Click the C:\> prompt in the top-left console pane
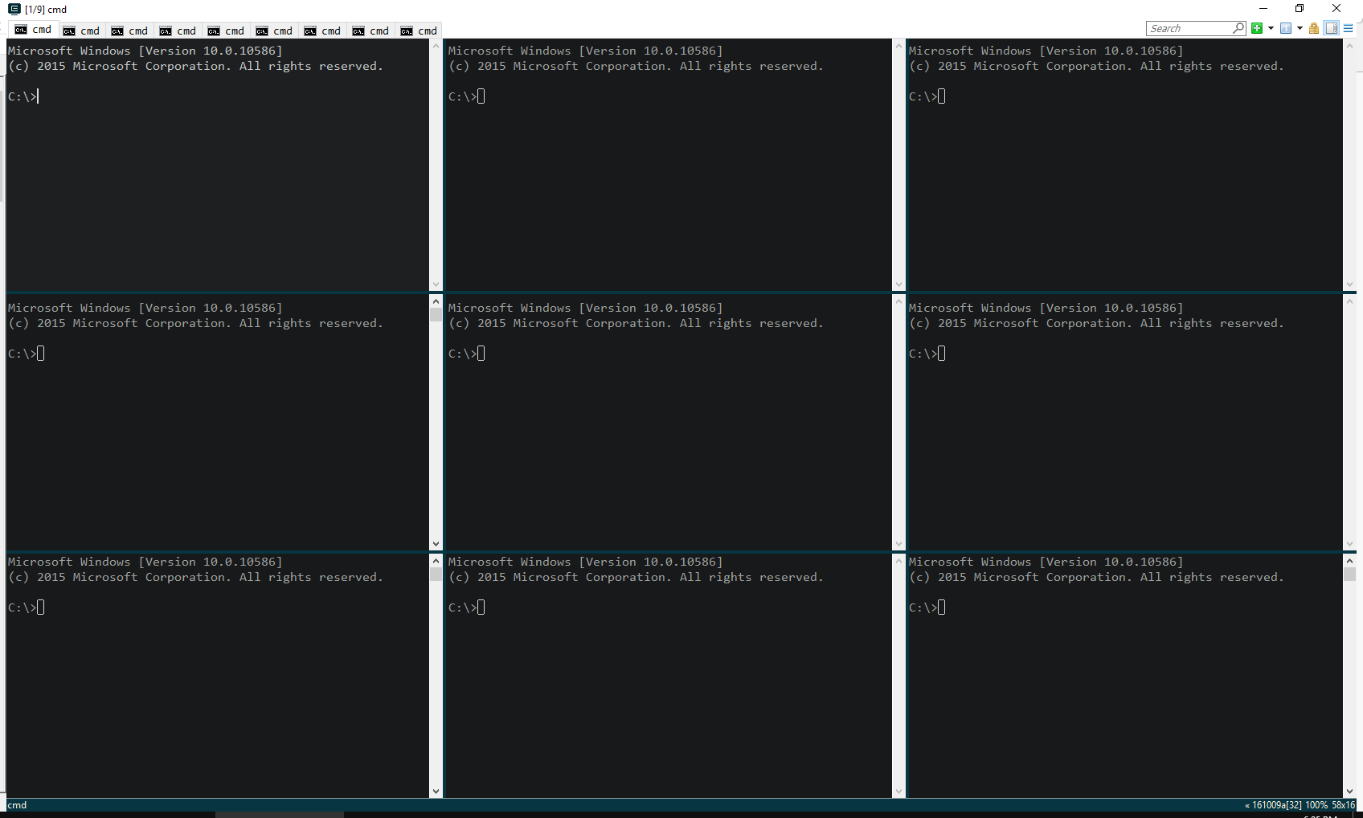 tap(23, 96)
